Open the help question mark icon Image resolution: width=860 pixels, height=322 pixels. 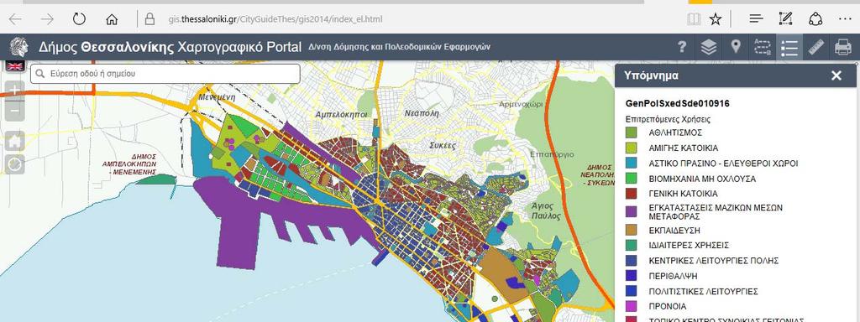click(x=682, y=47)
